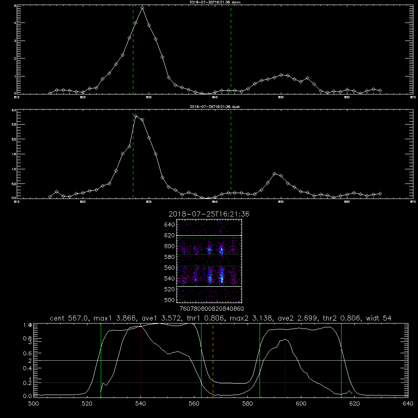This screenshot has height=418, width=418.
Task: Click the large timestamp title above the spectral image
Action: 209,214
